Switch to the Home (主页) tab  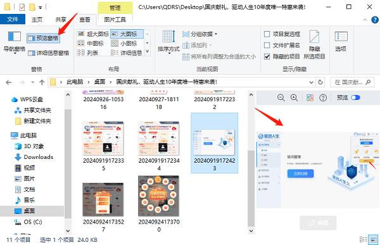tap(37, 20)
